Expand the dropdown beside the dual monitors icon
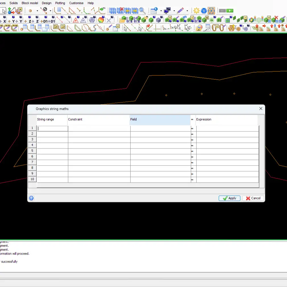The width and height of the screenshot is (287, 287). [x=174, y=11]
